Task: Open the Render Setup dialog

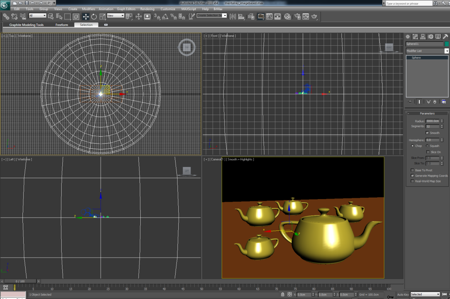Action: [297, 17]
